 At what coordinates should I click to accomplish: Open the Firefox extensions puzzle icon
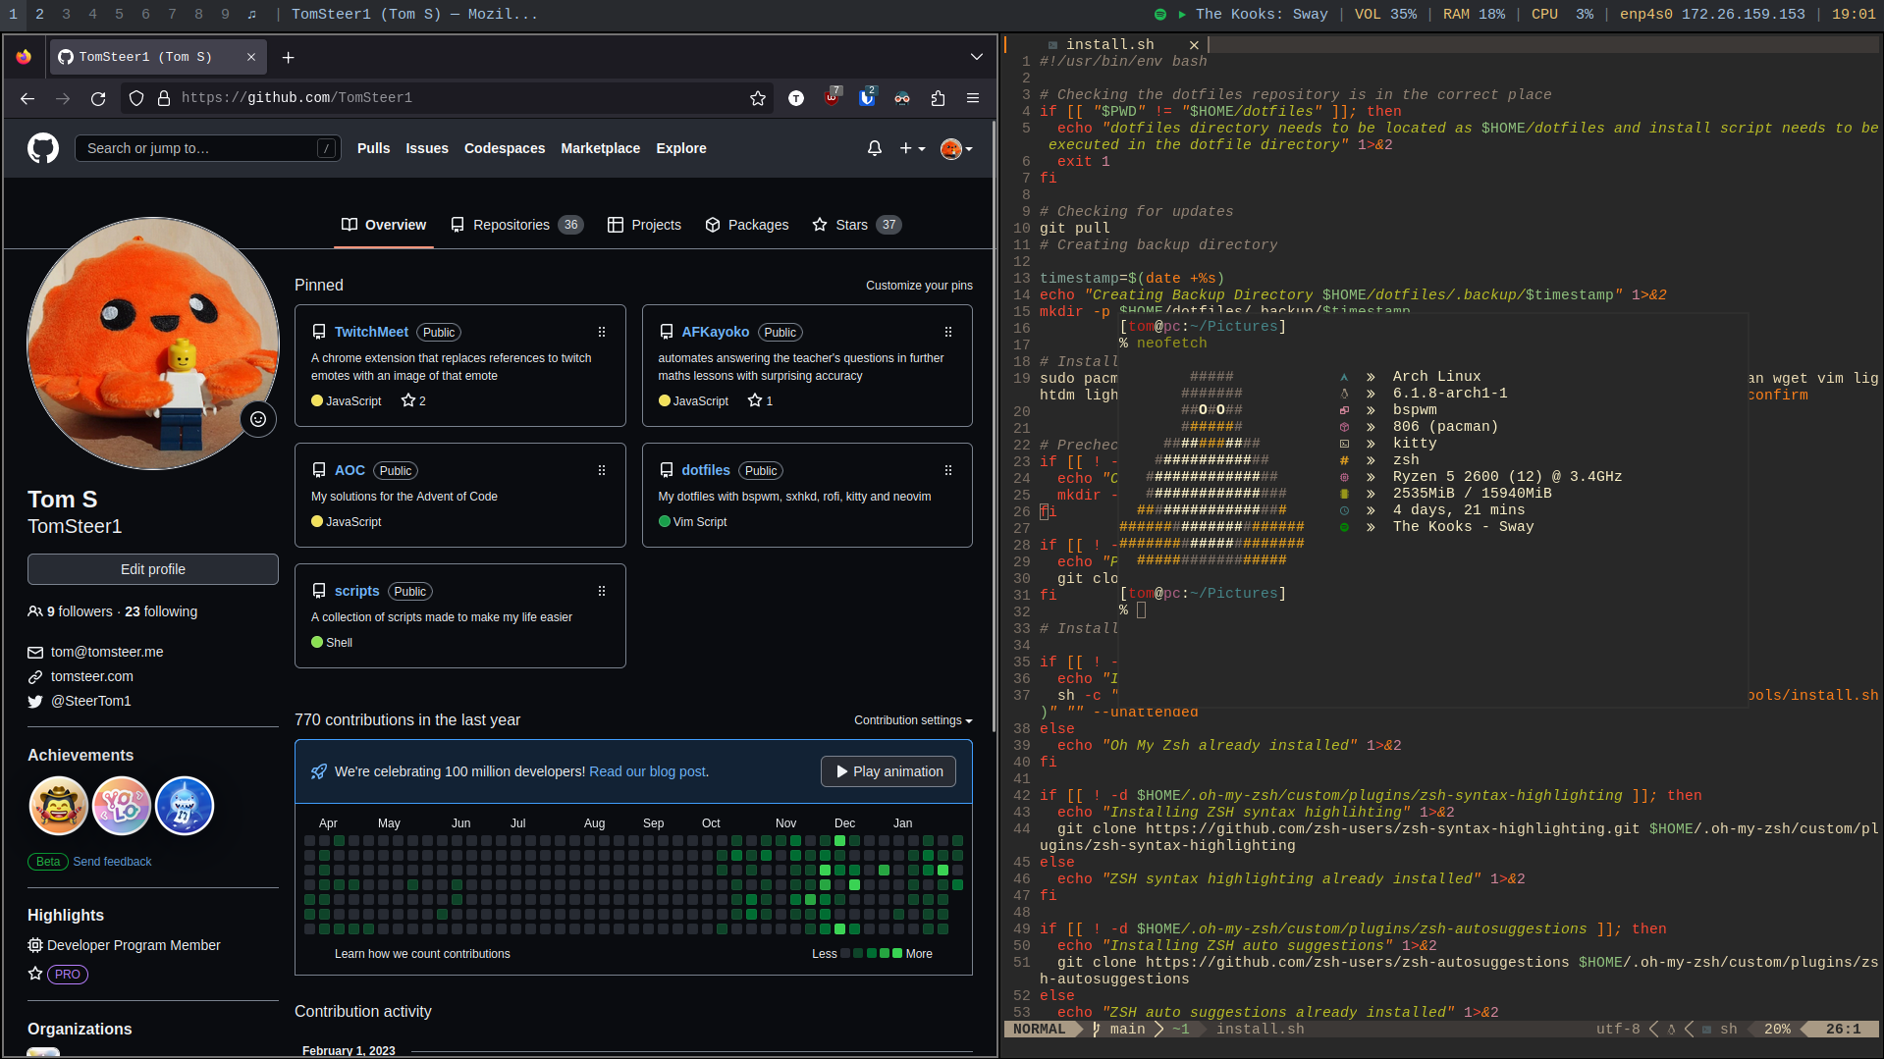tap(938, 98)
